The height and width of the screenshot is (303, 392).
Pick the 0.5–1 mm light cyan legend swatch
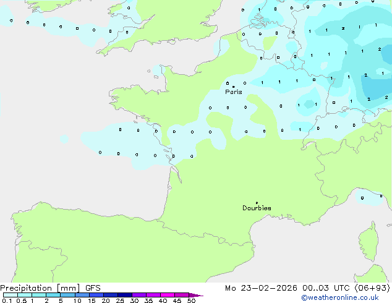(25, 295)
